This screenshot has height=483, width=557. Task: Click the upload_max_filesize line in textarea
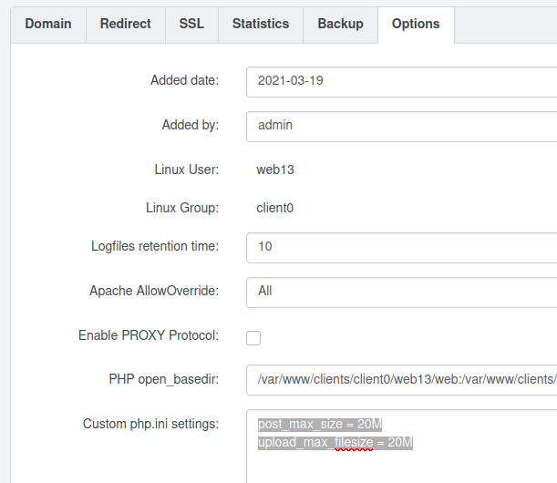(335, 443)
